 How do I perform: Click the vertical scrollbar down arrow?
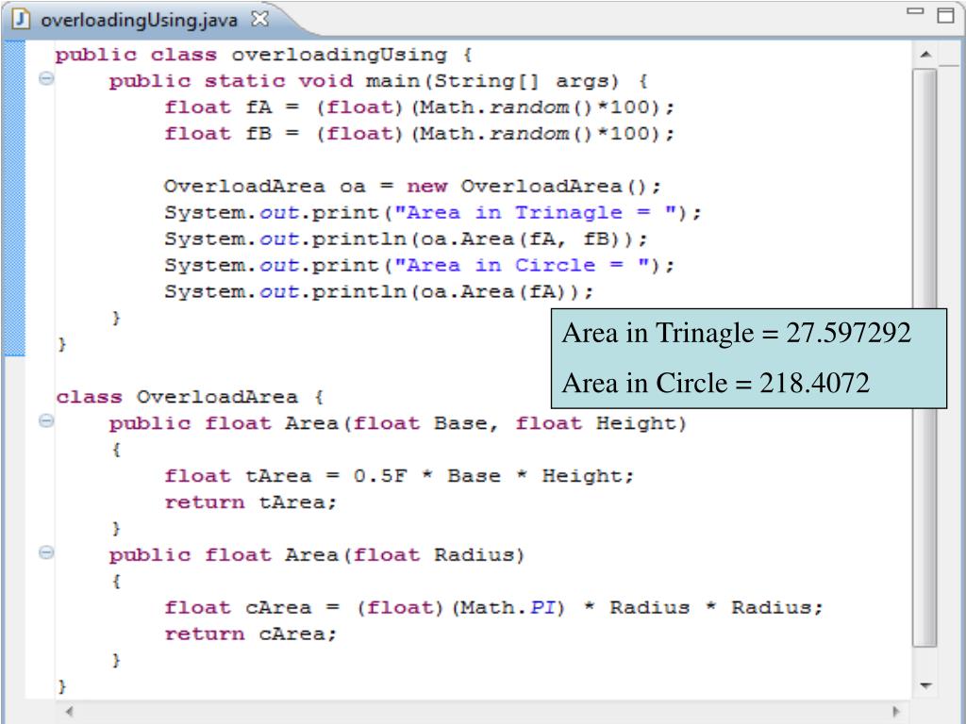coord(924,685)
